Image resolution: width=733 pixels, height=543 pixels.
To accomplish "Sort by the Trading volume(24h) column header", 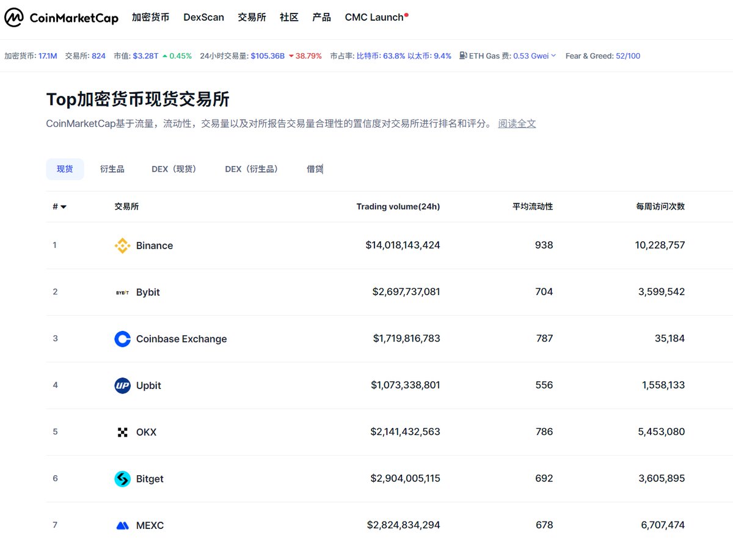I will point(398,206).
